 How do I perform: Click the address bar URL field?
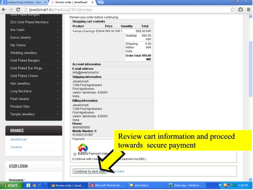[129, 10]
